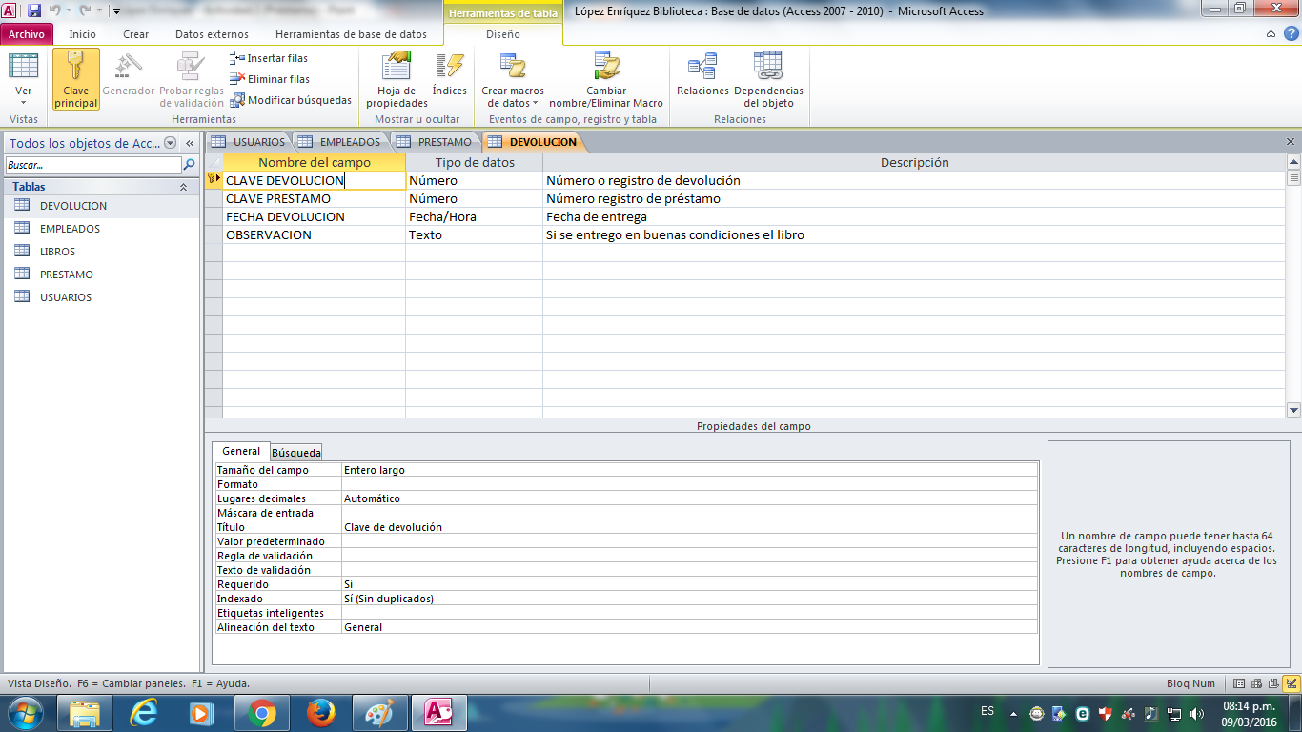This screenshot has width=1302, height=732.
Task: Collapse the Tablas group in navigation pane
Action: pyautogui.click(x=183, y=188)
